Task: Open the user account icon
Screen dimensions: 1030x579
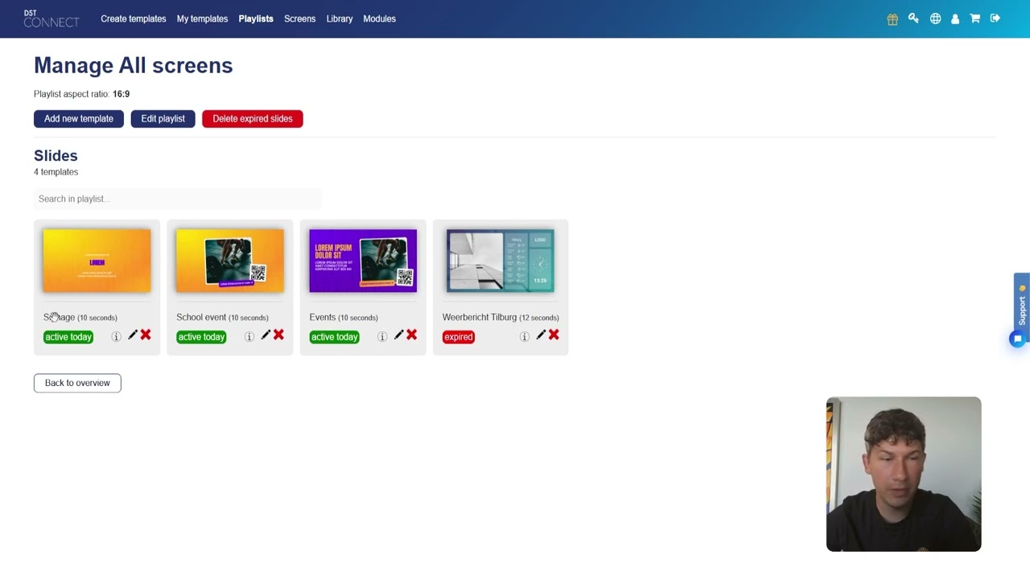Action: tap(955, 18)
